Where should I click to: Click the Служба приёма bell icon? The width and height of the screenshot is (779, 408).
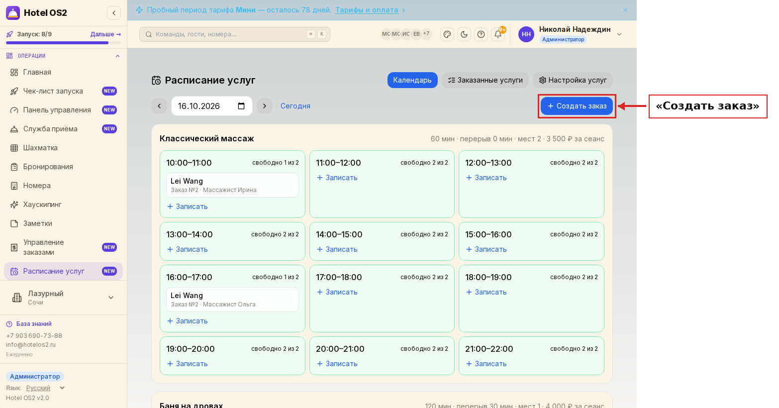click(14, 129)
